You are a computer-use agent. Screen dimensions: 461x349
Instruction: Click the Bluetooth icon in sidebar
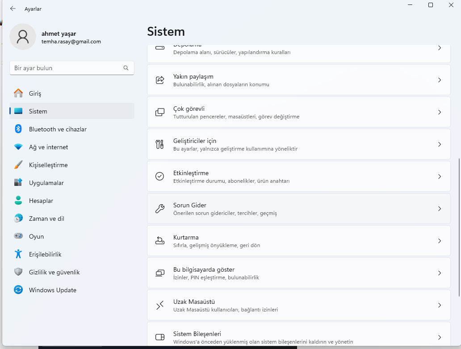[x=18, y=129]
